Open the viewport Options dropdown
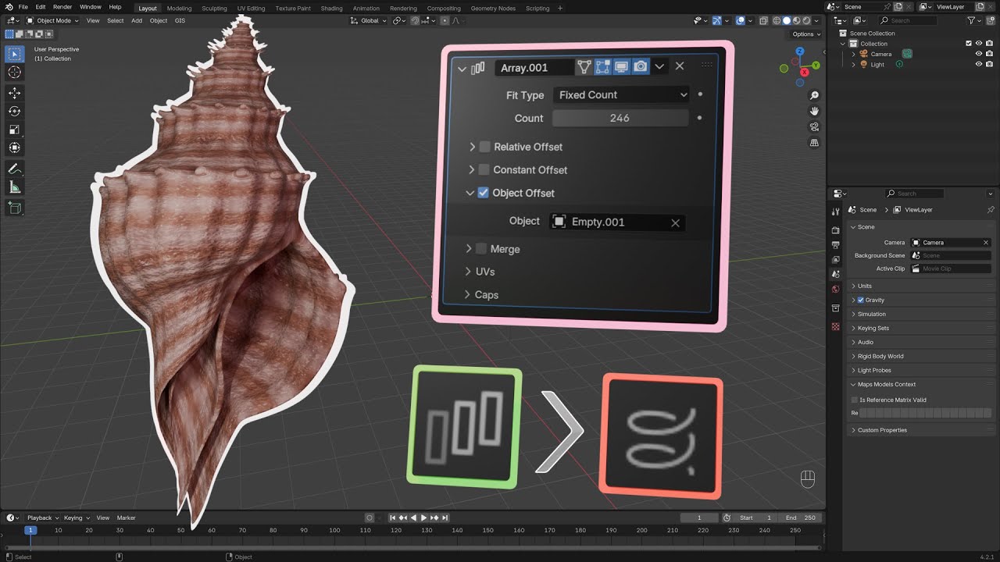The height and width of the screenshot is (562, 1000). (805, 34)
